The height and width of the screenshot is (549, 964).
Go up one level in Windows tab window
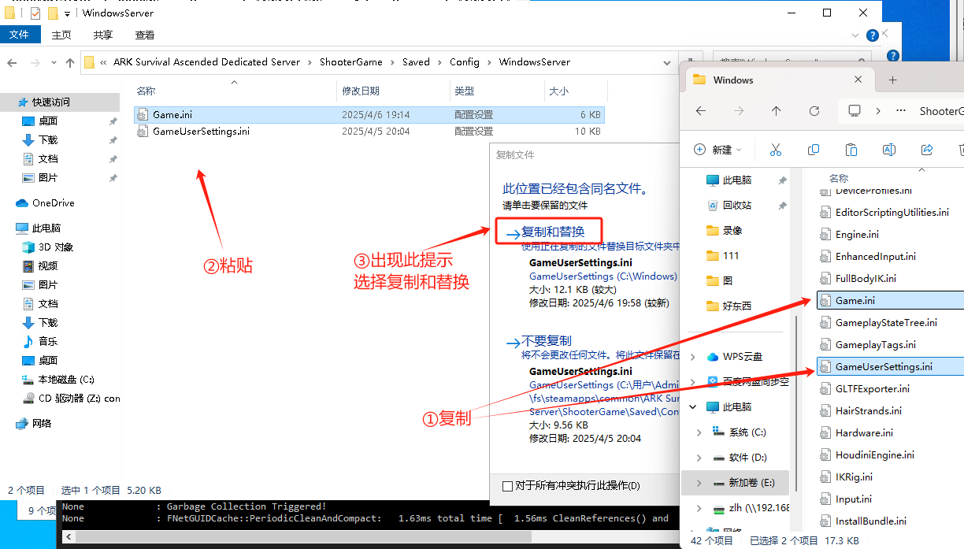coord(777,111)
